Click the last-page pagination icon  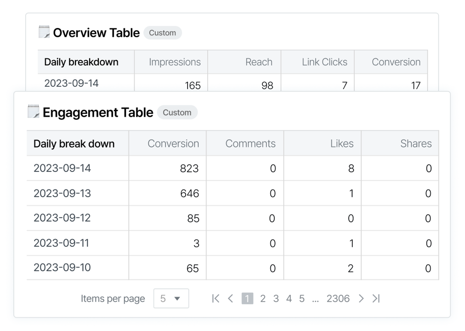376,298
